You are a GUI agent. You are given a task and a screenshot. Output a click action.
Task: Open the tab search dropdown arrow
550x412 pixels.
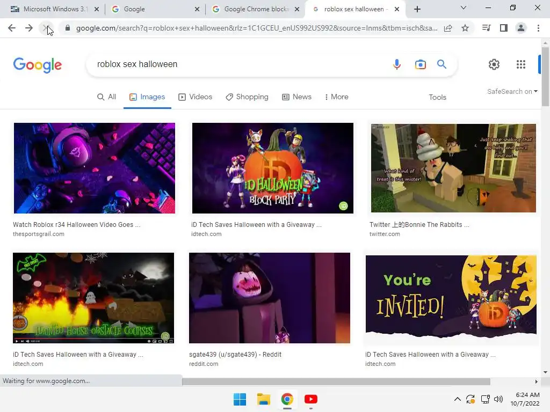pos(463,8)
